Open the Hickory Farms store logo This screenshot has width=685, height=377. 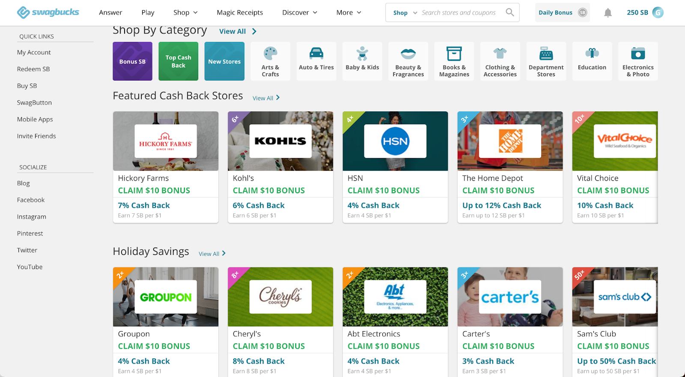(x=166, y=141)
